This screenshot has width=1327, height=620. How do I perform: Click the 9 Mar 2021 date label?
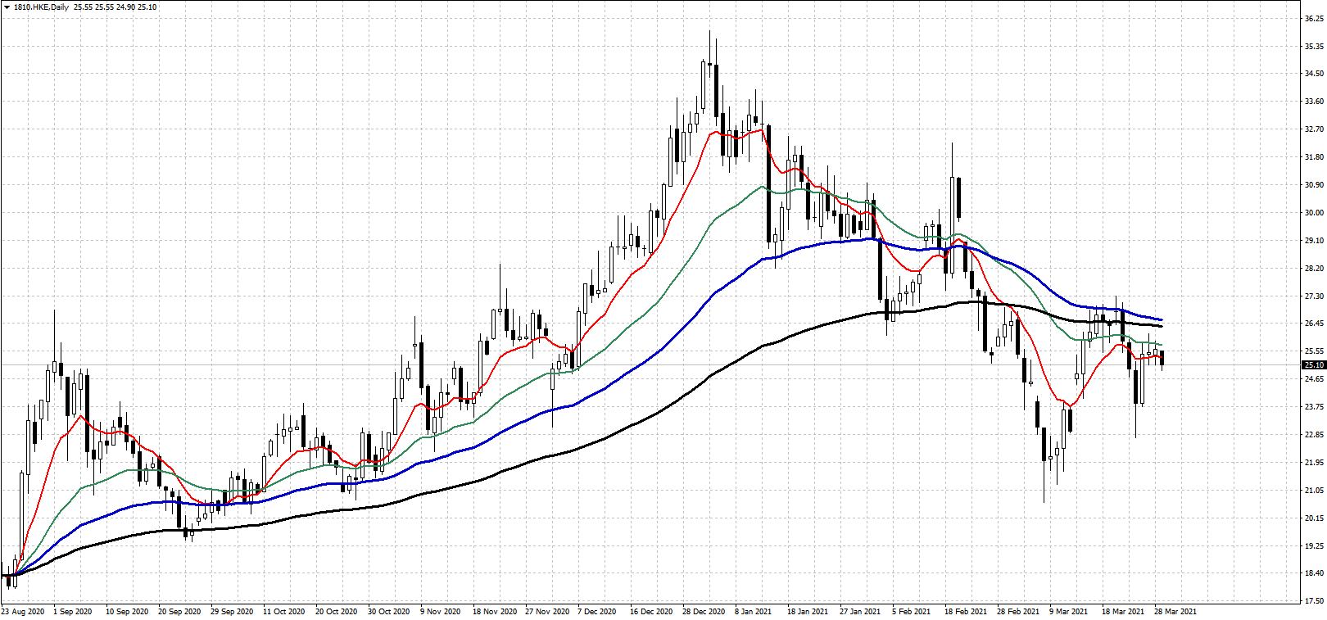[x=1069, y=612]
